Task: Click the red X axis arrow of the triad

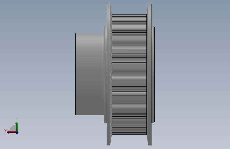Action: pos(11,132)
